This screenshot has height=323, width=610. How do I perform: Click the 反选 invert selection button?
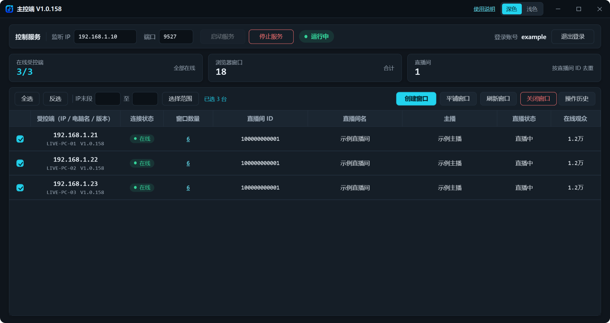(55, 99)
